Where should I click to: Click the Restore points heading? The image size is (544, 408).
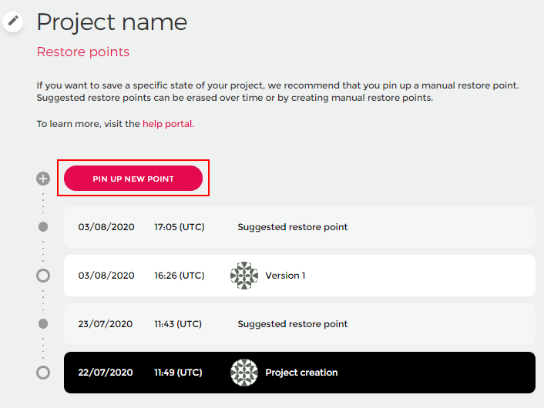83,52
